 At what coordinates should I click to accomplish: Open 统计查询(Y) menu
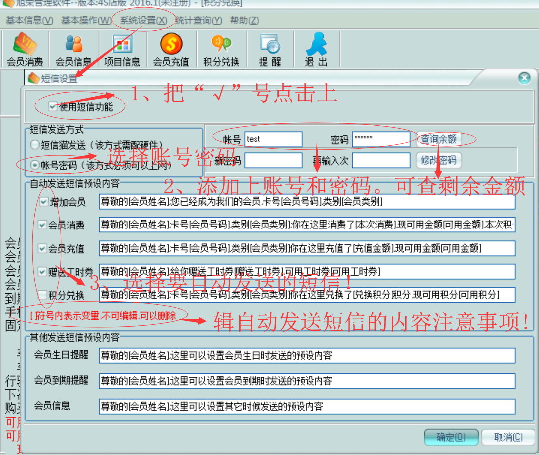[198, 20]
